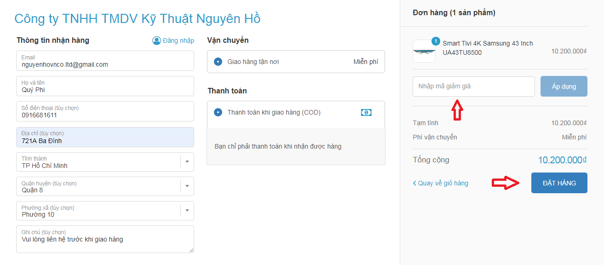Click the quantity badge on product image
Image resolution: width=604 pixels, height=265 pixels.
click(x=436, y=41)
